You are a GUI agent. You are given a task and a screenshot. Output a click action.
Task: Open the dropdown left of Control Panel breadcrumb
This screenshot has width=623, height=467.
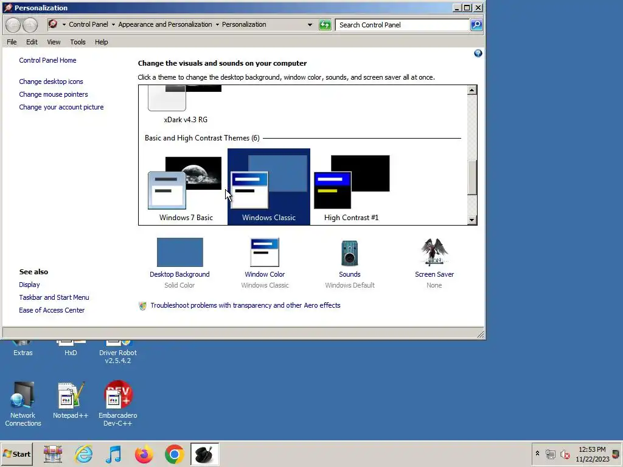[64, 24]
